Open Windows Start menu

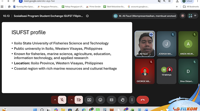35,110
